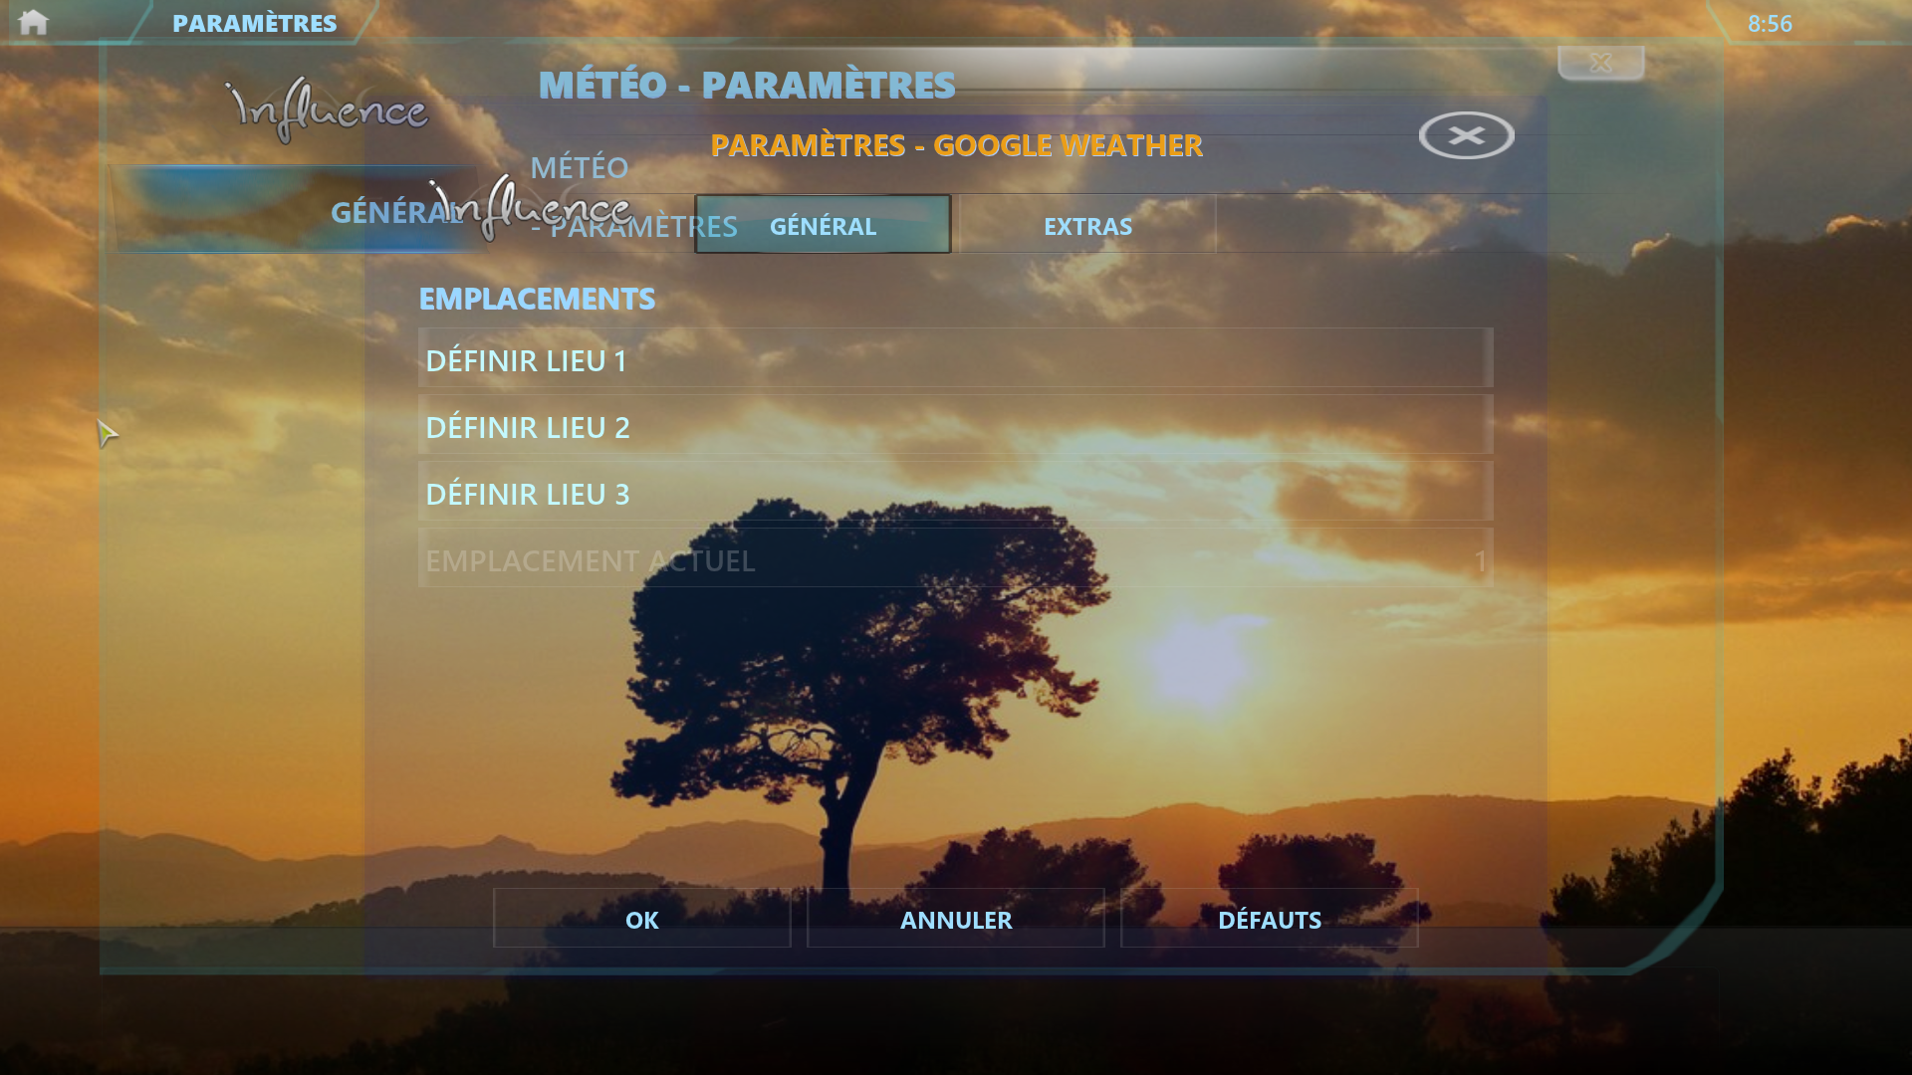Reset settings with the DÉFAUTS button
1912x1075 pixels.
click(x=1269, y=919)
